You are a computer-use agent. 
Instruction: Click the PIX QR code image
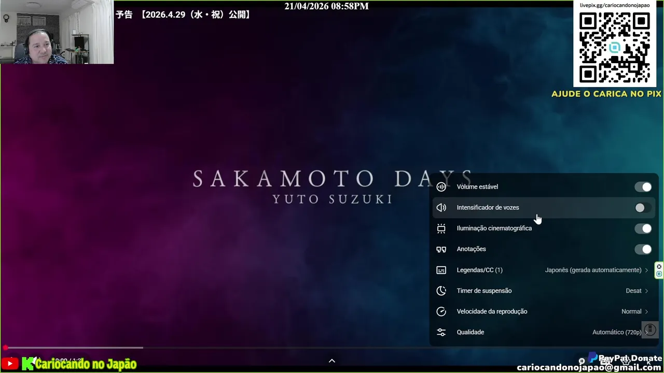coord(614,47)
